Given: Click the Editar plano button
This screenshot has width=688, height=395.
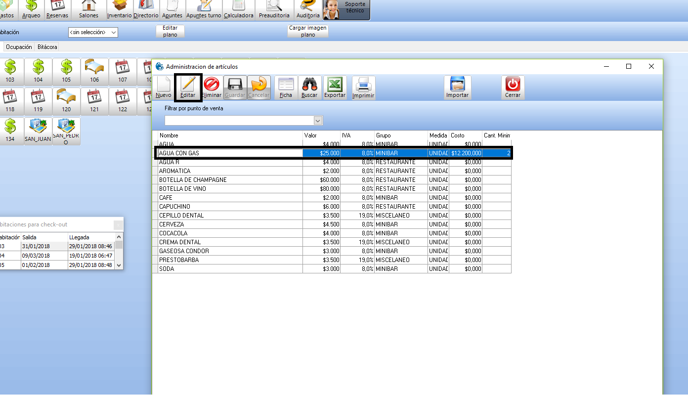Looking at the screenshot, I should coord(170,32).
